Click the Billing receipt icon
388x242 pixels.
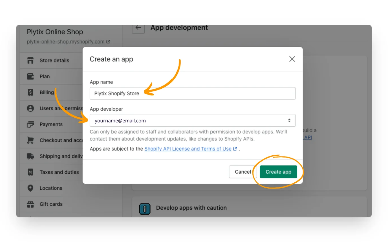[30, 92]
